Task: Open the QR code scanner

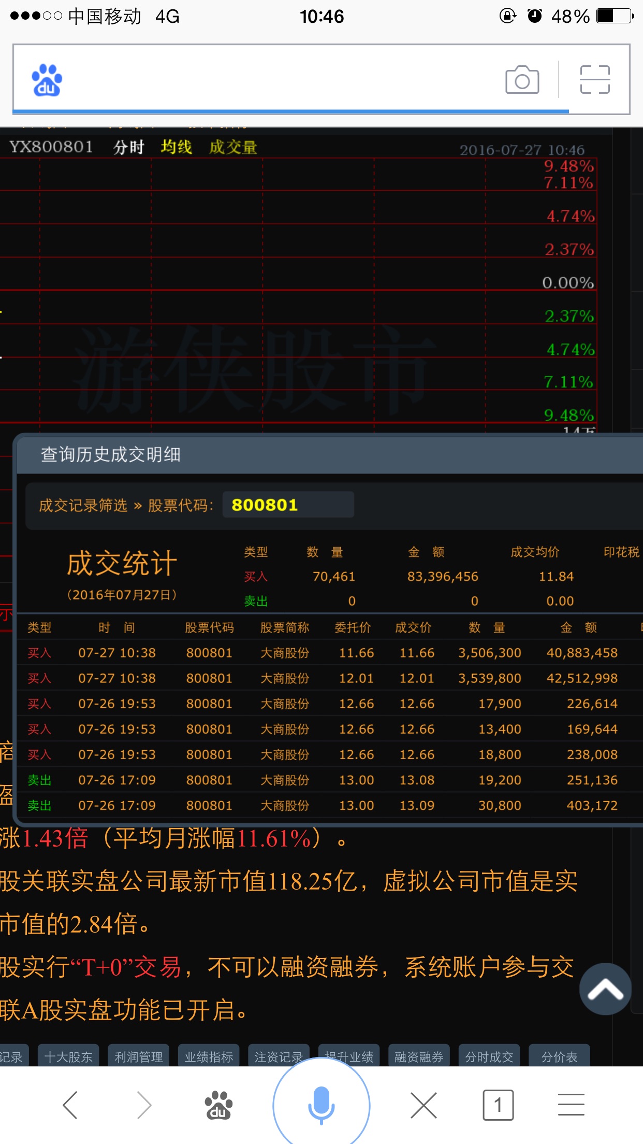Action: [x=595, y=80]
